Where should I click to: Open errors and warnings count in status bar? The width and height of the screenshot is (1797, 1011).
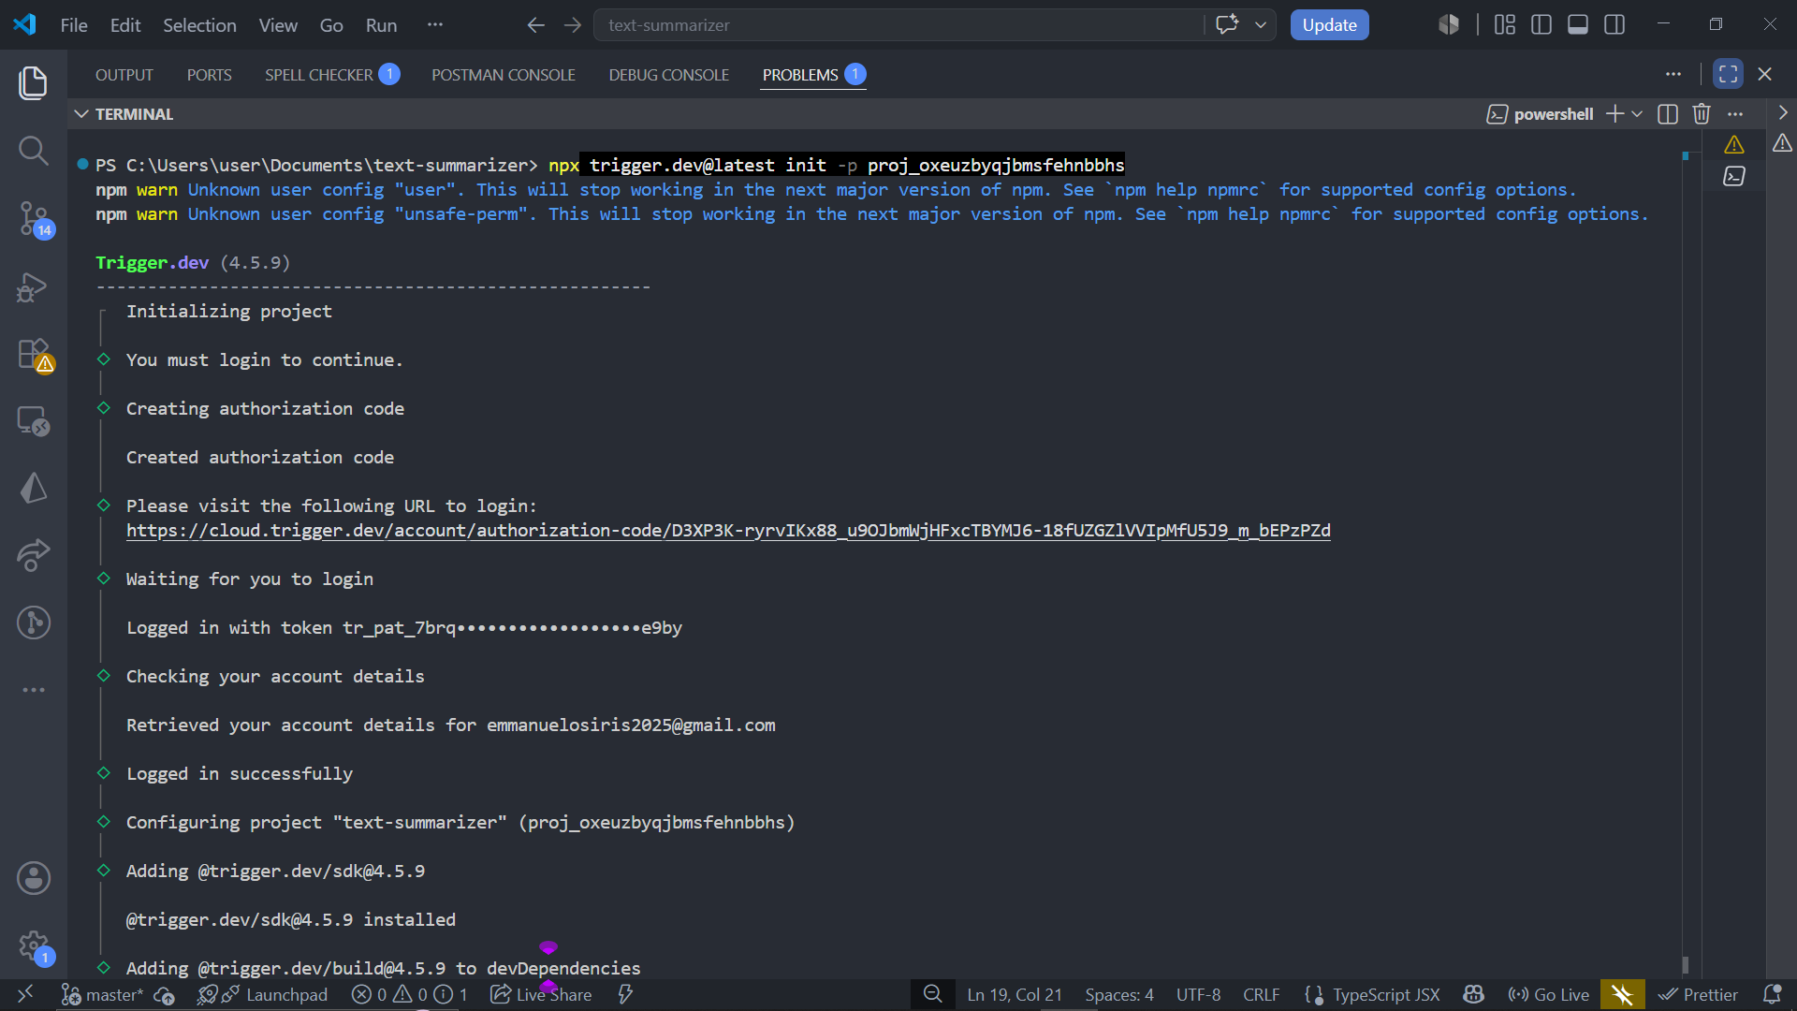pyautogui.click(x=410, y=995)
